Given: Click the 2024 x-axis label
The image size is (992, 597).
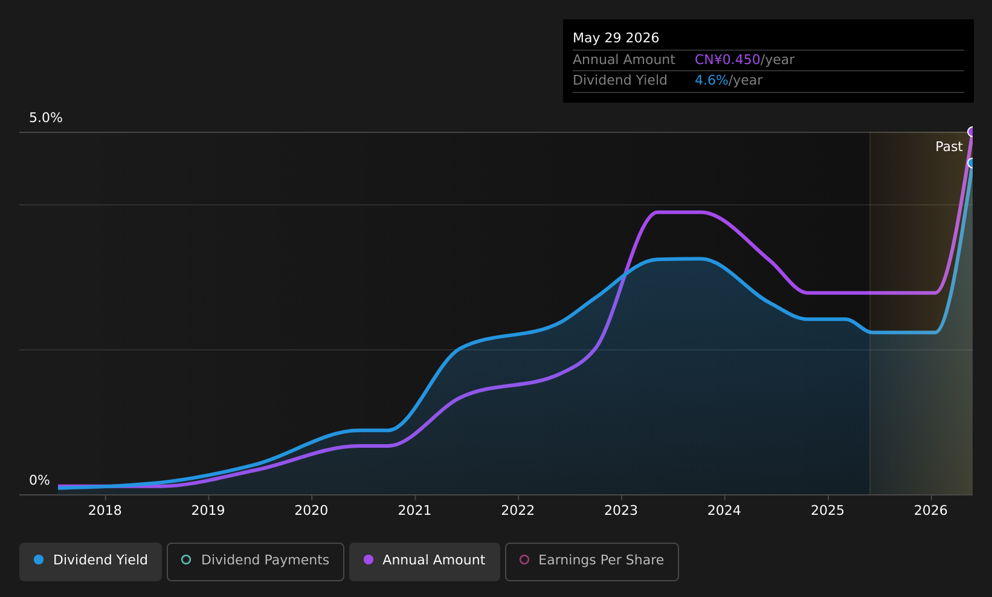Looking at the screenshot, I should [x=724, y=511].
